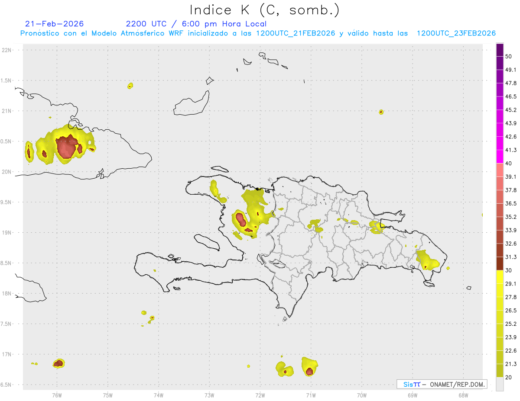This screenshot has height=401, width=520.
Task: Click the '23.9' color scale value
Action: tap(511, 337)
